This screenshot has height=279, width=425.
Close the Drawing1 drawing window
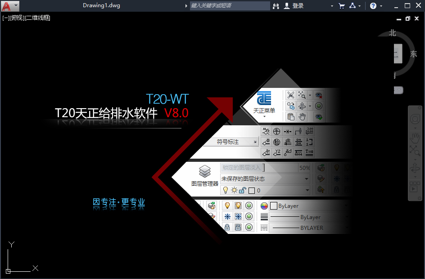(417, 18)
